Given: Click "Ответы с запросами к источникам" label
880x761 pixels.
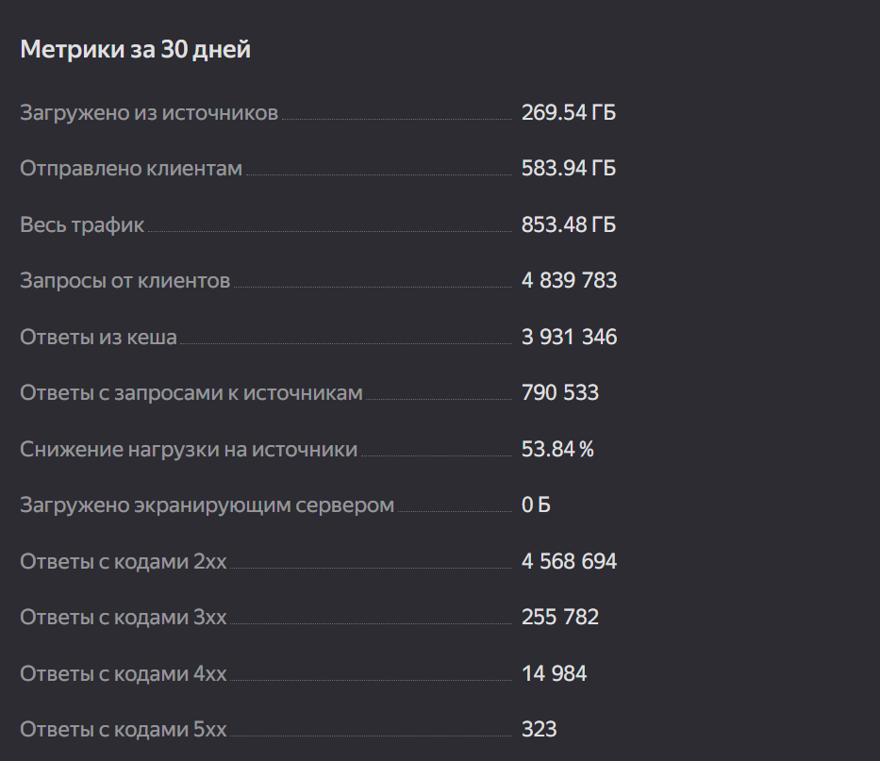Looking at the screenshot, I should pyautogui.click(x=191, y=393).
